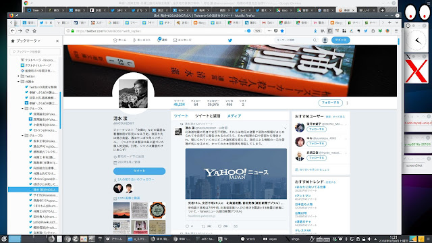Open the page actions three-dots menu
This screenshot has height=243, width=432.
coord(269,31)
